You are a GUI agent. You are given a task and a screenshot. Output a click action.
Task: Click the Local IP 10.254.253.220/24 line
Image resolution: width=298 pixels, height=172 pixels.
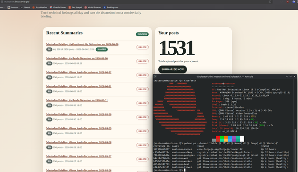coord(235,128)
